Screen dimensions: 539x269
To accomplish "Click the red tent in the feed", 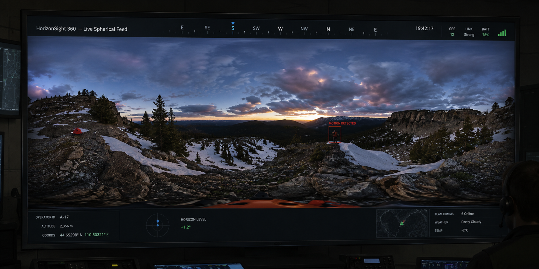I will tap(77, 132).
